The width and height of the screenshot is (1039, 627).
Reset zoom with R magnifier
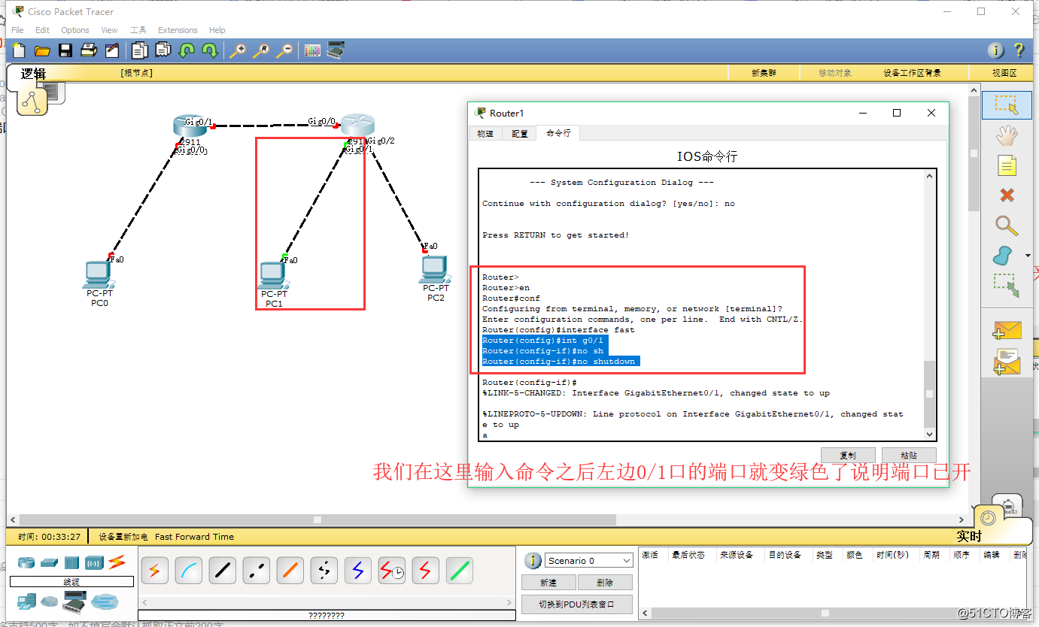click(261, 50)
